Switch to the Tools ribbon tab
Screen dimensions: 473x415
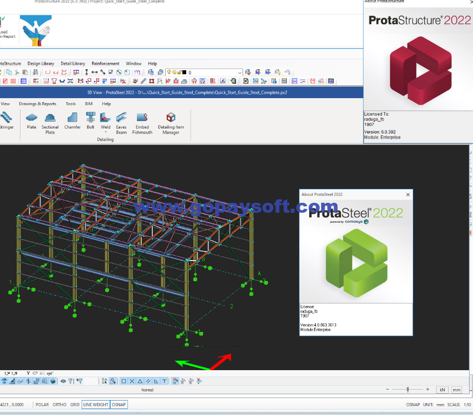(71, 104)
